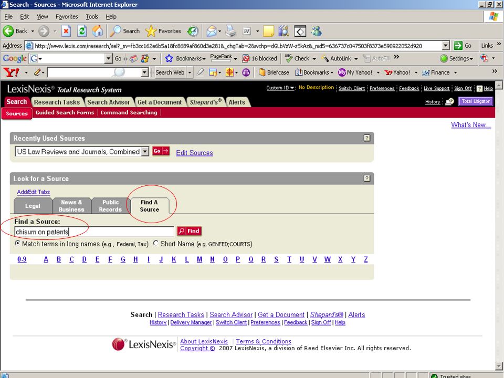Click the Yahoo! logo in toolbar
The width and height of the screenshot is (504, 378).
tap(11, 72)
